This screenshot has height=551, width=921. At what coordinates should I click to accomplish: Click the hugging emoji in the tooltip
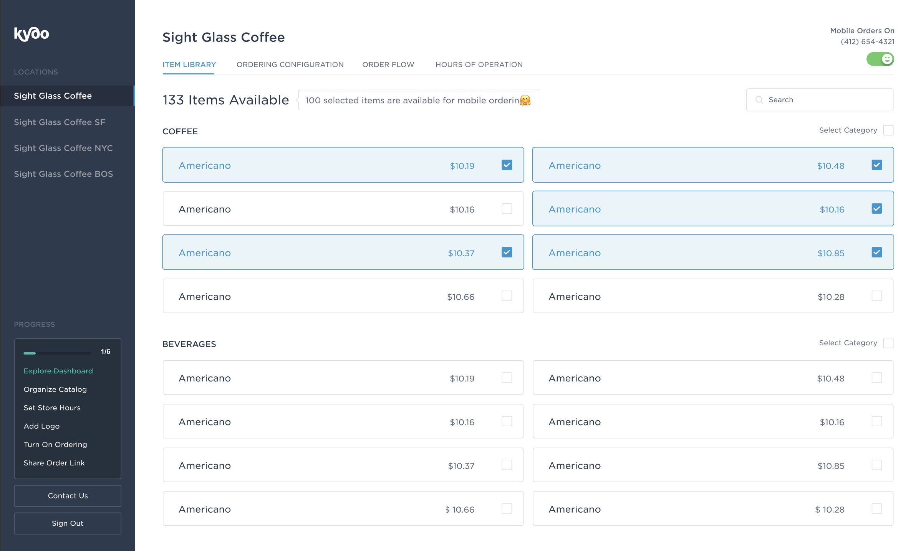pos(525,100)
